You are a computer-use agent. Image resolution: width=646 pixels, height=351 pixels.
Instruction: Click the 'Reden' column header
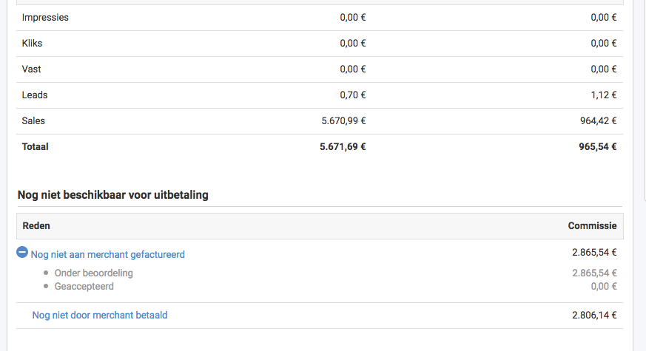click(x=36, y=226)
